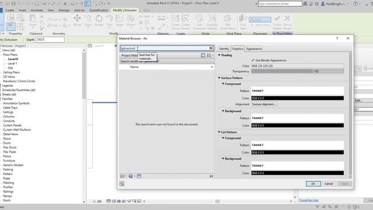
Task: Click OK in the Material Browser
Action: tap(313, 184)
